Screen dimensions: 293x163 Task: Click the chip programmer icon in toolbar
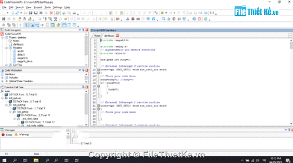[138, 19]
